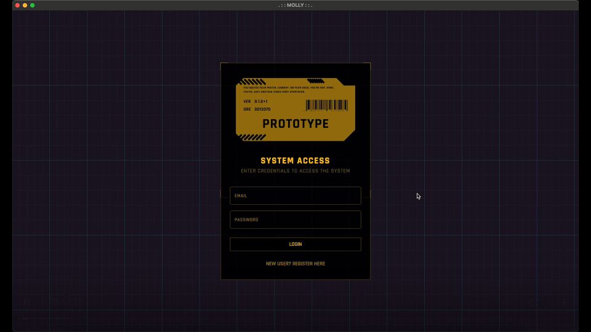Viewport: 591px width, 332px height.
Task: Close the MOLLY window with the red button
Action: [x=17, y=6]
